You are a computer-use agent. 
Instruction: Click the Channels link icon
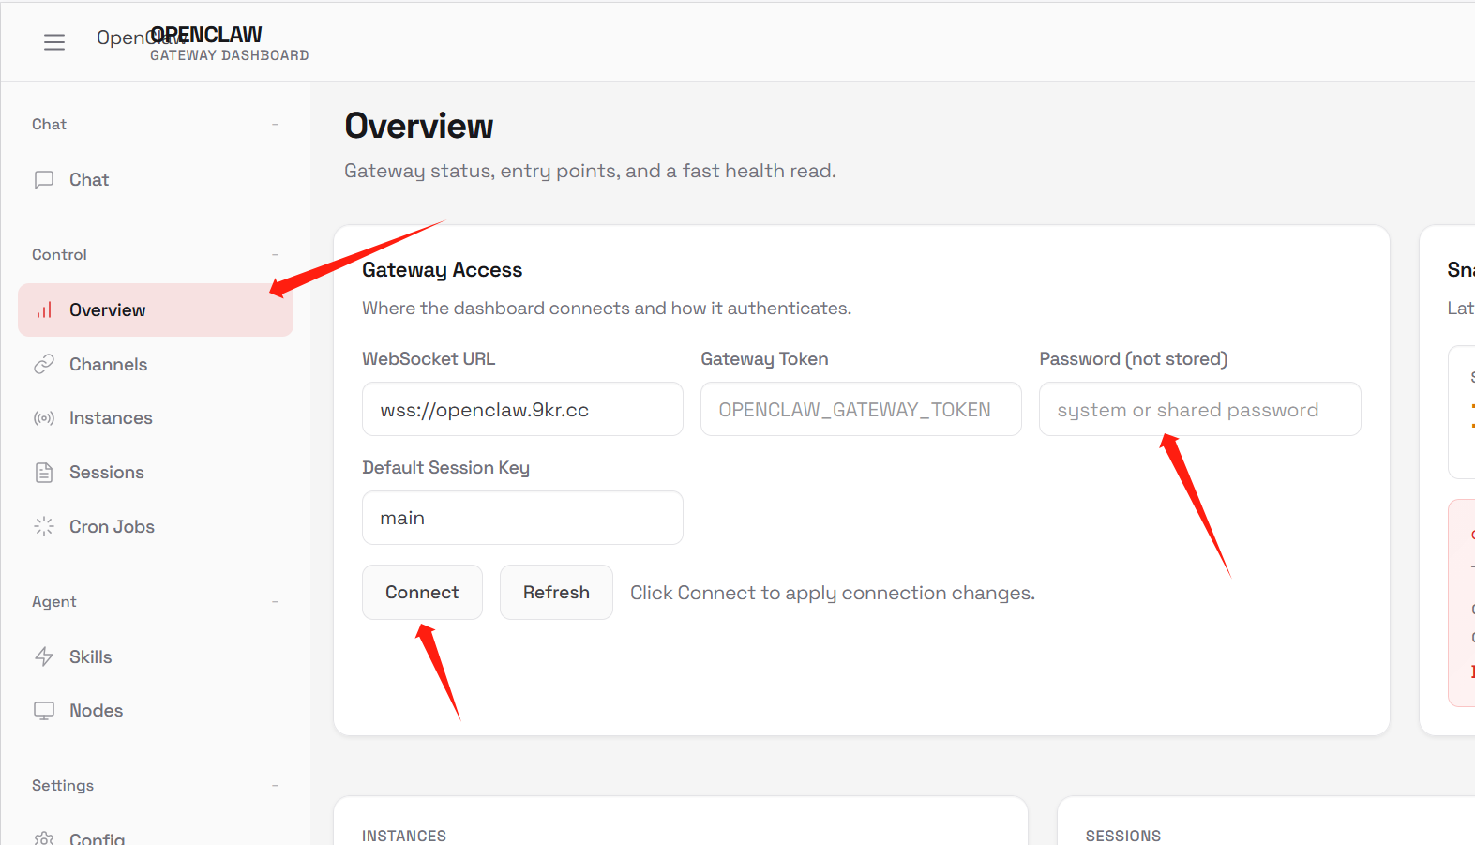click(x=44, y=365)
